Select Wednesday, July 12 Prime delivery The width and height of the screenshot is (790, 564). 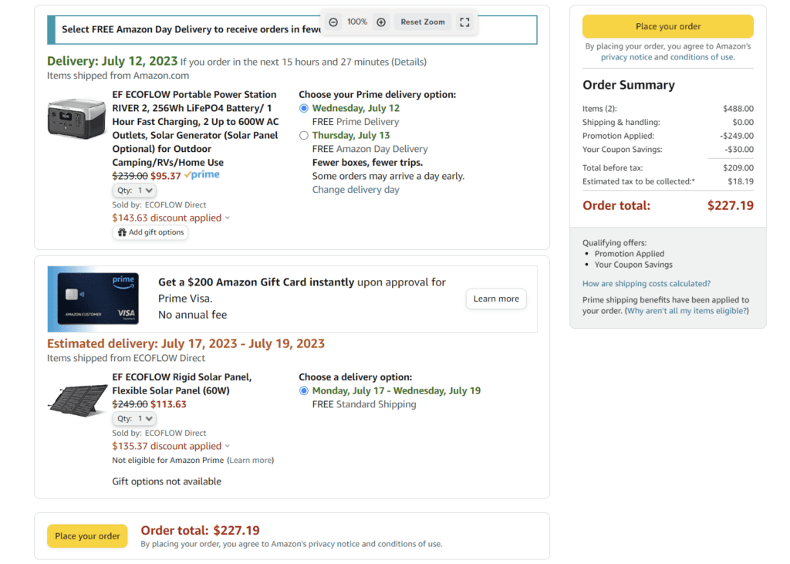coord(304,108)
